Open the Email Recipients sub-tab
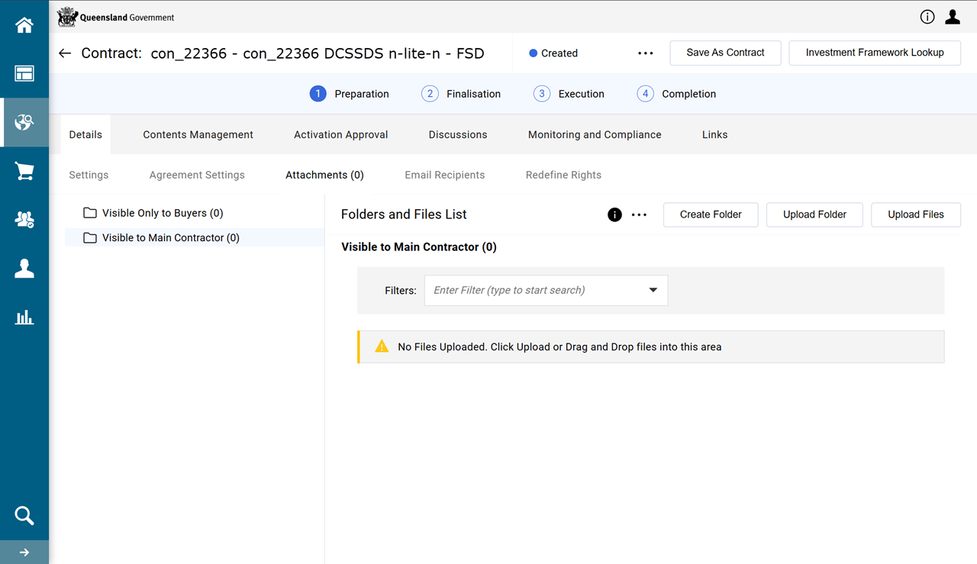 (x=444, y=175)
